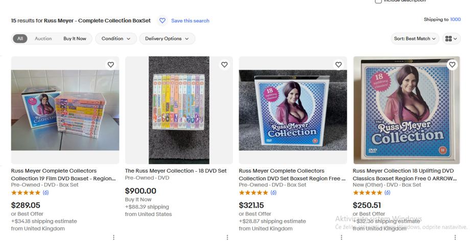The image size is (470, 244).
Task: Select the All listings filter
Action: 20,39
